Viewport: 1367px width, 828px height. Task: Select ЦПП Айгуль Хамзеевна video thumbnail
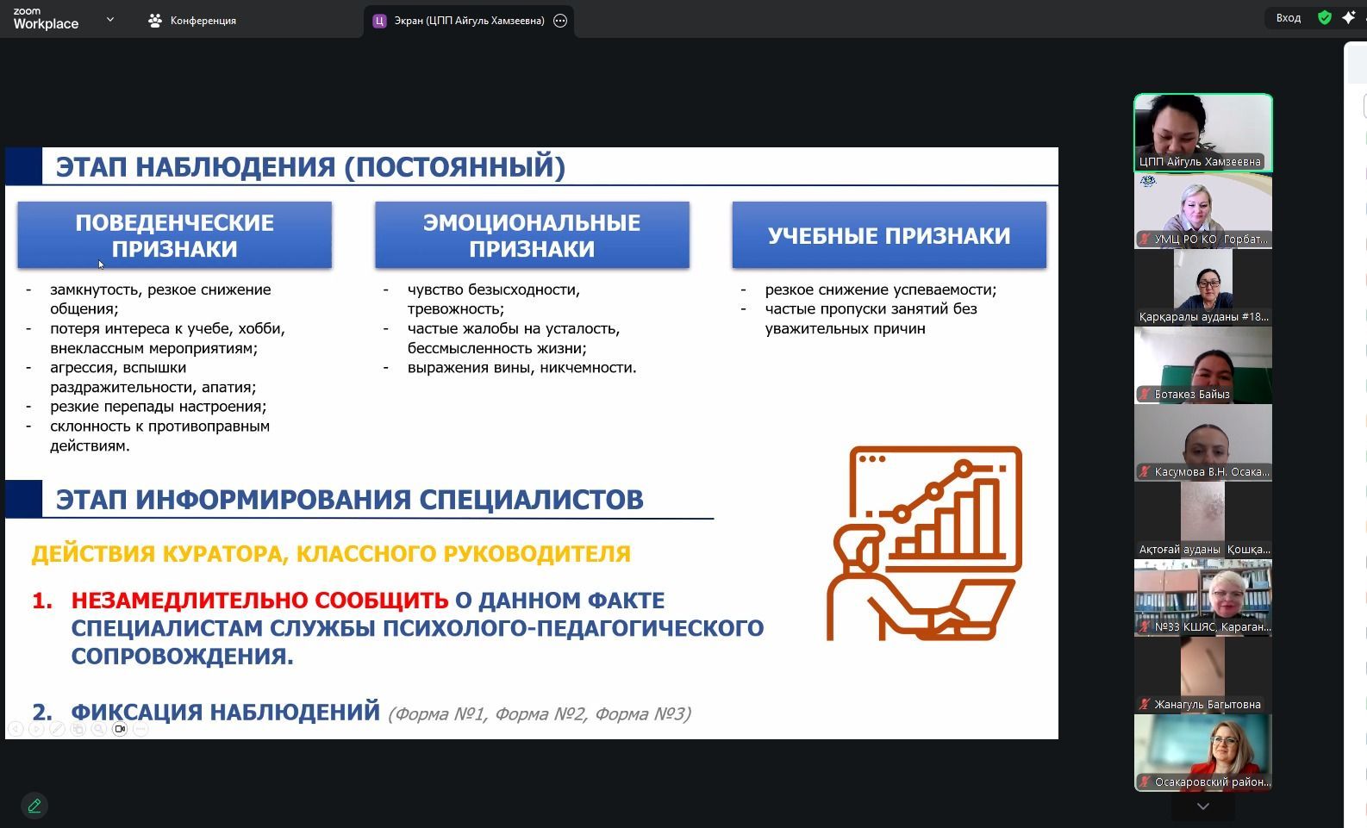[x=1202, y=132]
